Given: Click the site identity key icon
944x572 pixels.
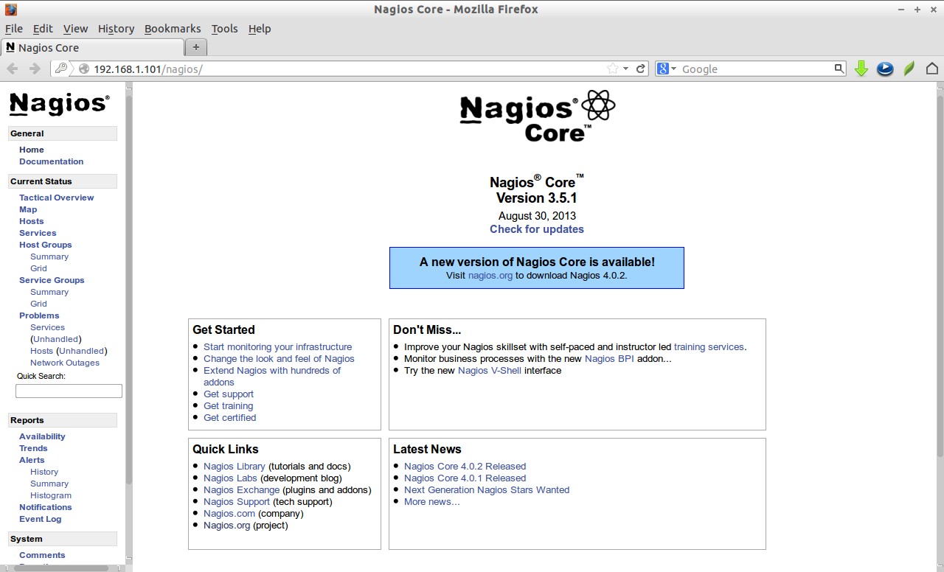Looking at the screenshot, I should point(61,69).
